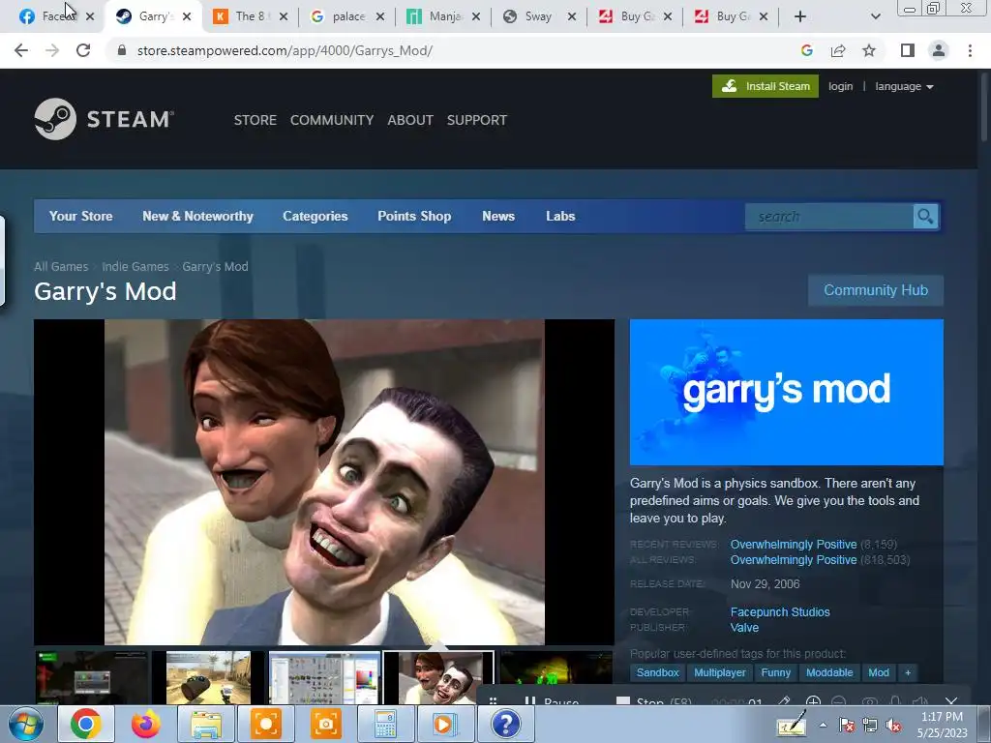This screenshot has width=991, height=743.
Task: Click the network tray icon
Action: click(870, 726)
